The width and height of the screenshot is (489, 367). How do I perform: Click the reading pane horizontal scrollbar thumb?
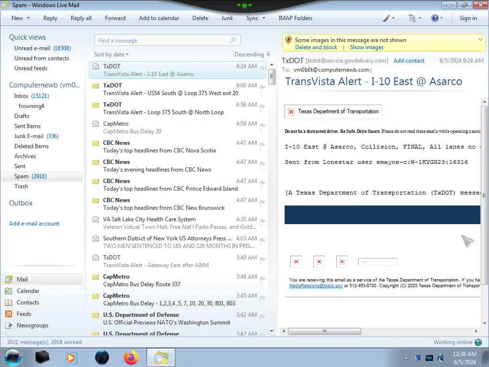pyautogui.click(x=325, y=331)
